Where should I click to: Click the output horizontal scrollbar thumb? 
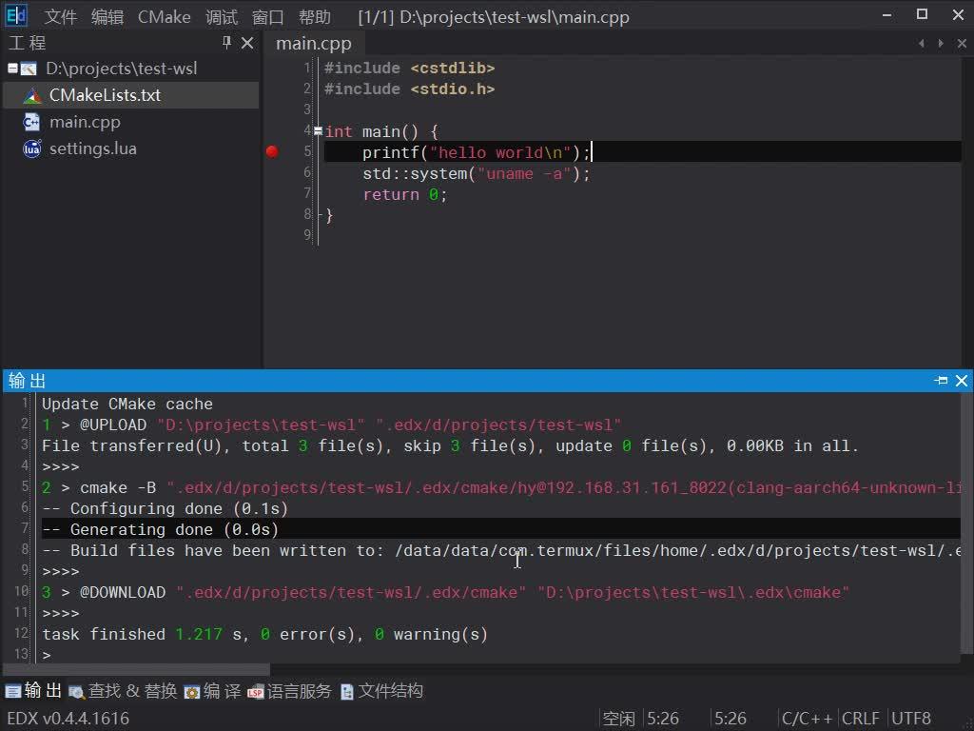(137, 669)
